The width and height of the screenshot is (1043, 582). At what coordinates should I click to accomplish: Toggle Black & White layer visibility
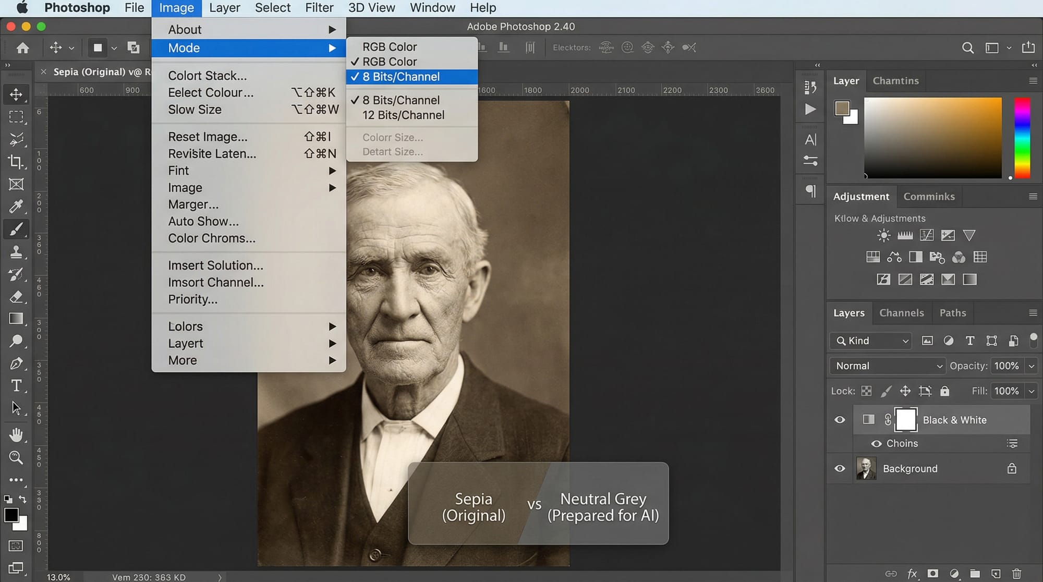coord(840,420)
